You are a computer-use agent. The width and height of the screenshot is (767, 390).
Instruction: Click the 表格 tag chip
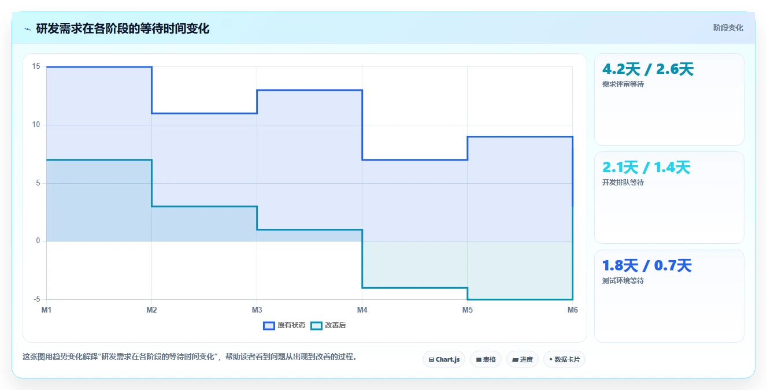[x=486, y=359]
